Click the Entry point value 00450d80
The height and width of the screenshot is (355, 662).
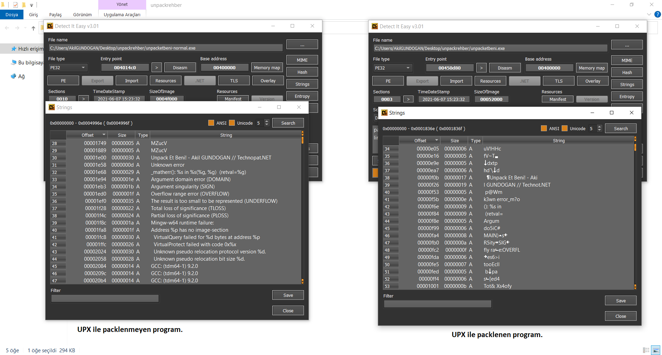[x=450, y=68]
